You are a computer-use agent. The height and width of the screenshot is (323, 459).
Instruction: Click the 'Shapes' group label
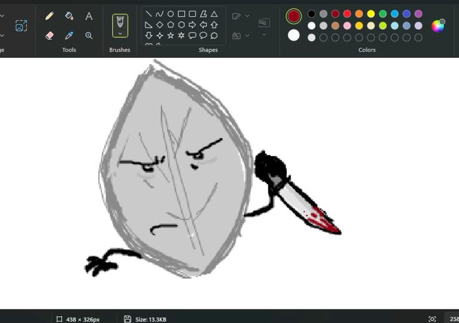pyautogui.click(x=208, y=50)
